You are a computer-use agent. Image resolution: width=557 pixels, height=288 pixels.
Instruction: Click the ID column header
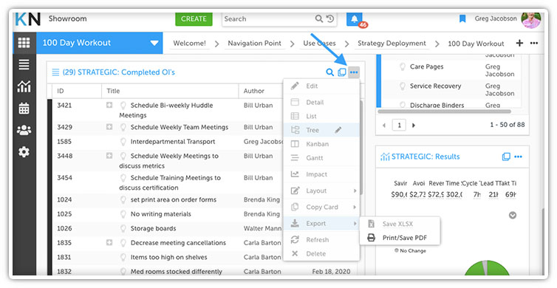[77, 91]
